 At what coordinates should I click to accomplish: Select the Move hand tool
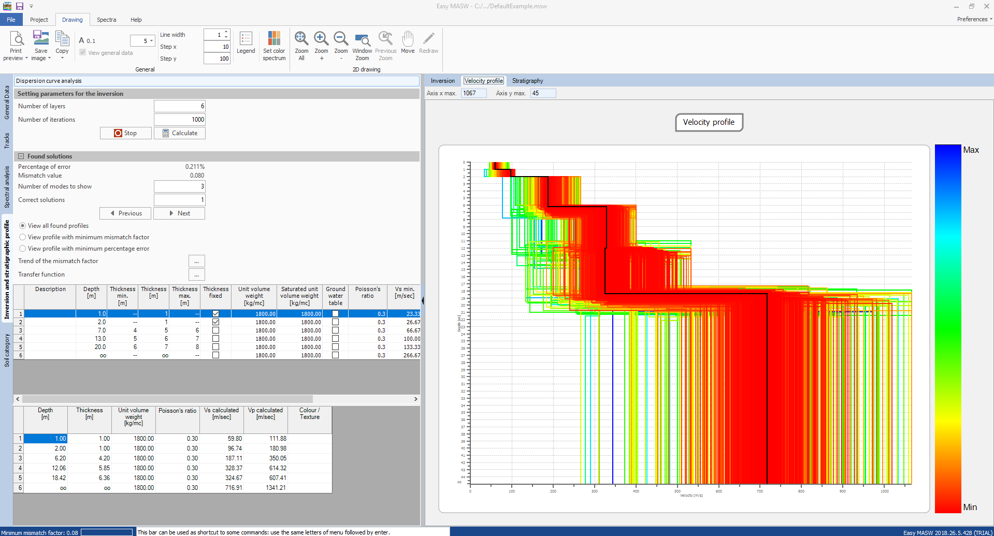point(408,42)
